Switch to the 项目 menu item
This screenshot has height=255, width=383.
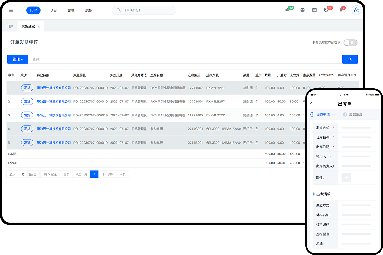(x=53, y=10)
